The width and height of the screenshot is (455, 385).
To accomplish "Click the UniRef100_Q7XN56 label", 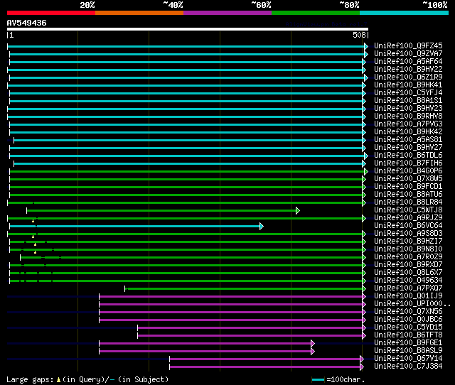I will [x=408, y=312].
